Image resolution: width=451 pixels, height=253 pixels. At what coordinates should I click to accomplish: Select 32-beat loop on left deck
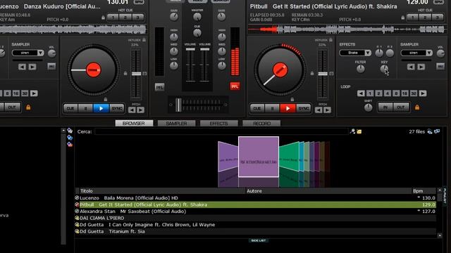[25, 93]
